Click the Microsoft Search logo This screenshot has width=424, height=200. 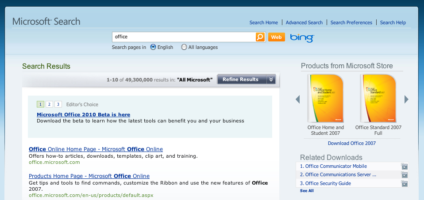(x=46, y=22)
